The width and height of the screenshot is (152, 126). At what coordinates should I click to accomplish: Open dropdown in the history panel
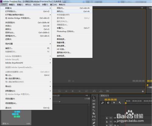click(x=60, y=102)
